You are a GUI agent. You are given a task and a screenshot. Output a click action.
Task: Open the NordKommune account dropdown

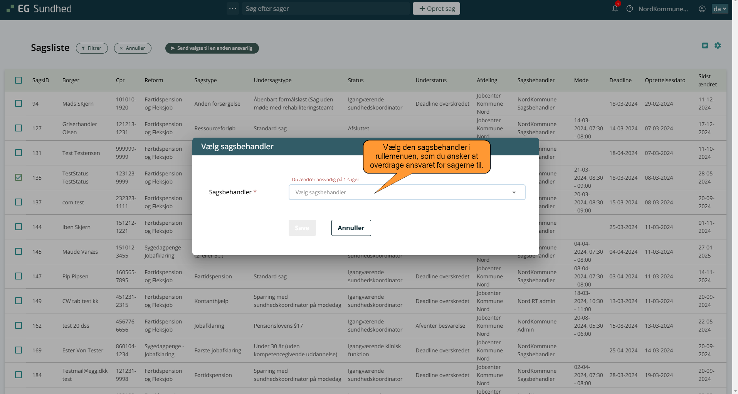coord(663,8)
